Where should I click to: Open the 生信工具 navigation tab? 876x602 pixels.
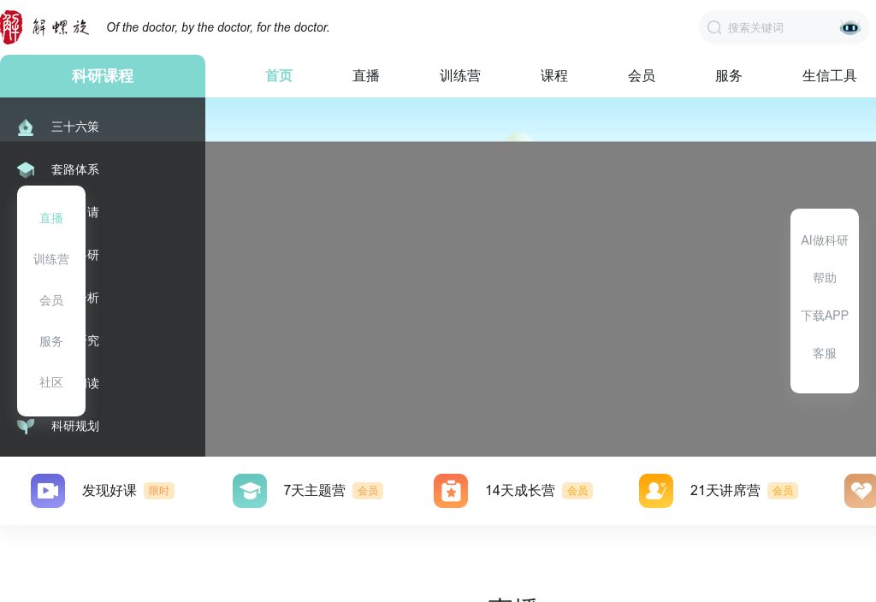(x=830, y=75)
